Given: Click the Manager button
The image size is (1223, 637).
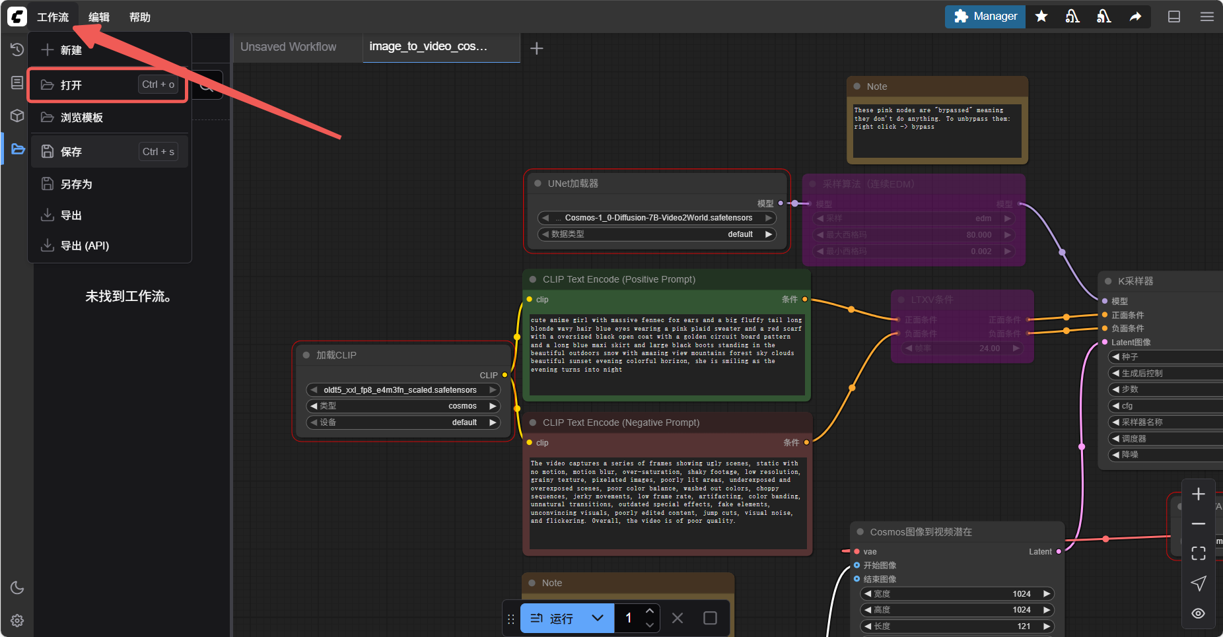Looking at the screenshot, I should (x=985, y=17).
